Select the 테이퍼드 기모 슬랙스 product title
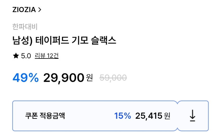This screenshot has height=139, width=221. click(x=64, y=41)
